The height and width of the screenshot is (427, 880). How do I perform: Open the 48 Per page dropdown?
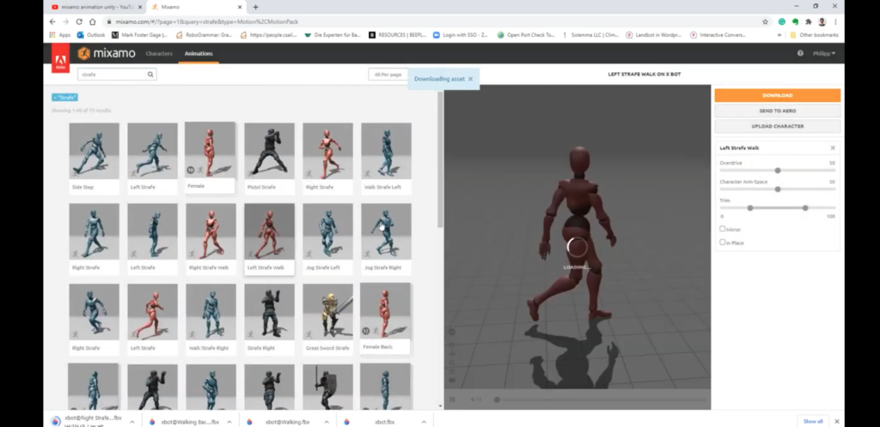[387, 75]
